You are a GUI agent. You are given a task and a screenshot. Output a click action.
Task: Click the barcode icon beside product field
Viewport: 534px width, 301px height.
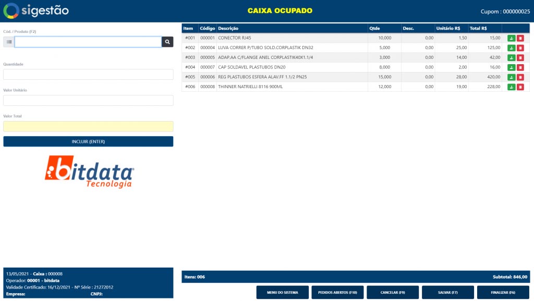tap(9, 42)
